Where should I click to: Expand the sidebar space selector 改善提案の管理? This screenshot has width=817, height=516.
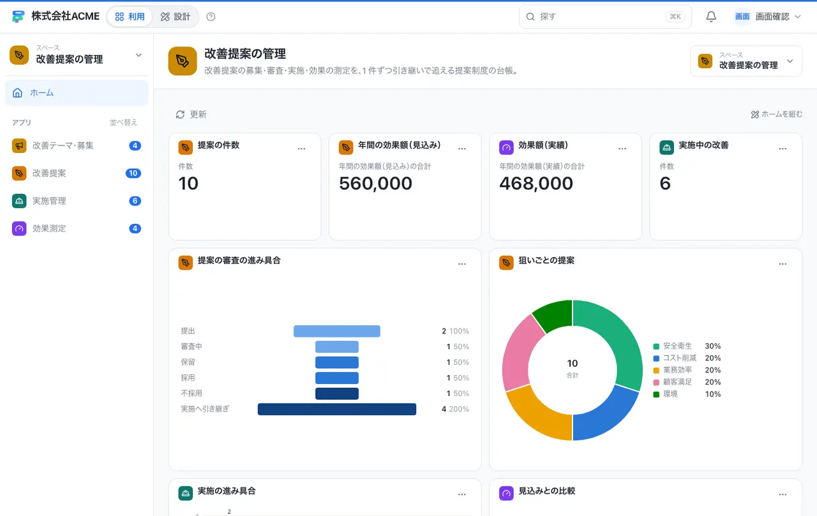77,55
